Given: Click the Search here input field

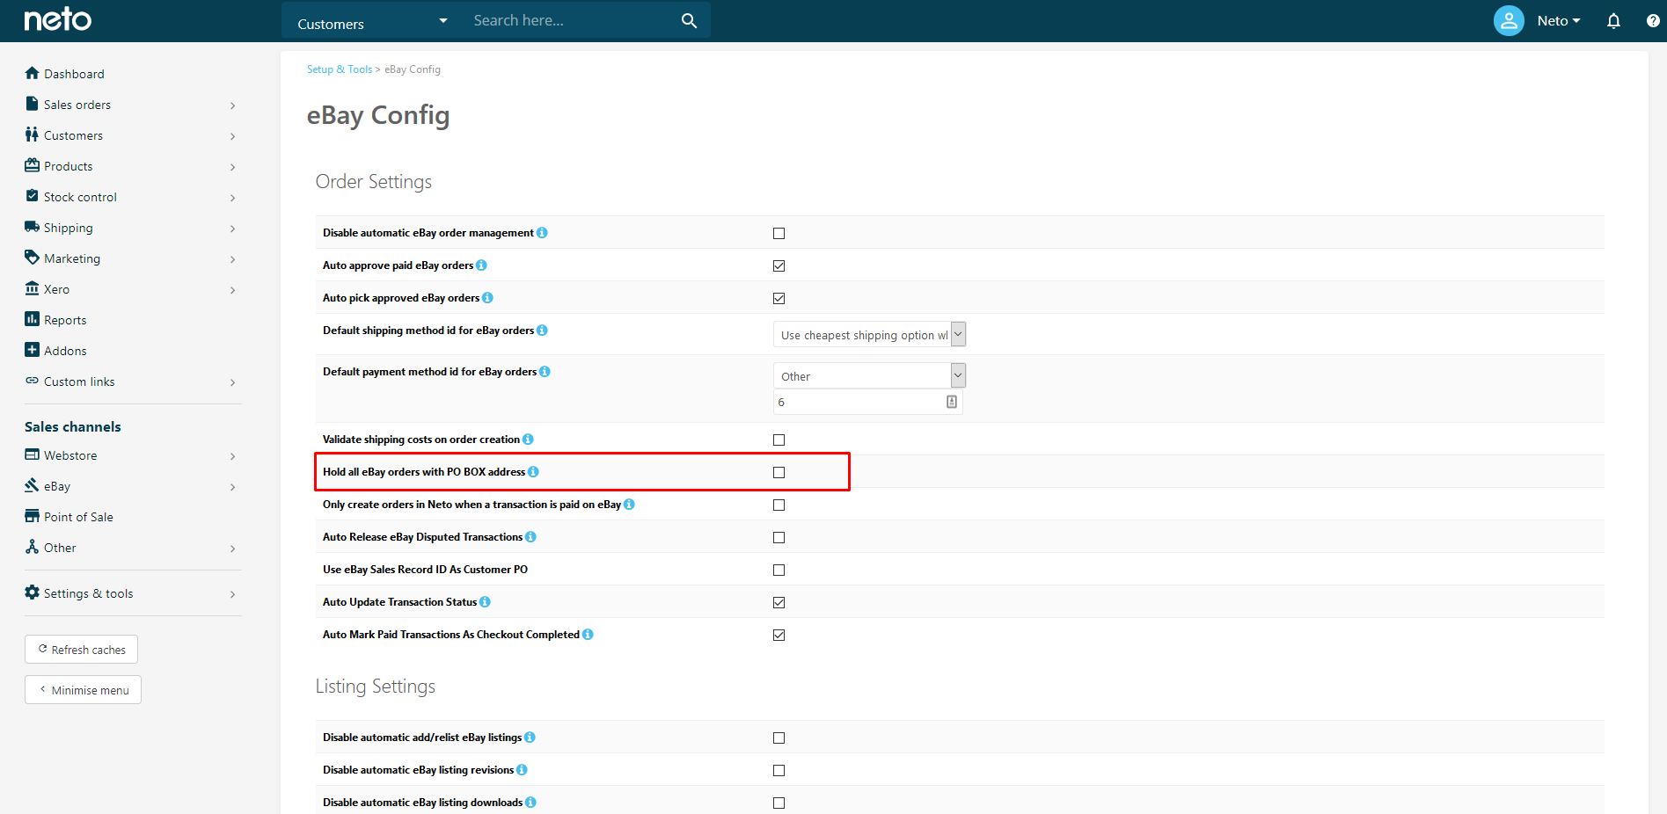Looking at the screenshot, I should 567,20.
